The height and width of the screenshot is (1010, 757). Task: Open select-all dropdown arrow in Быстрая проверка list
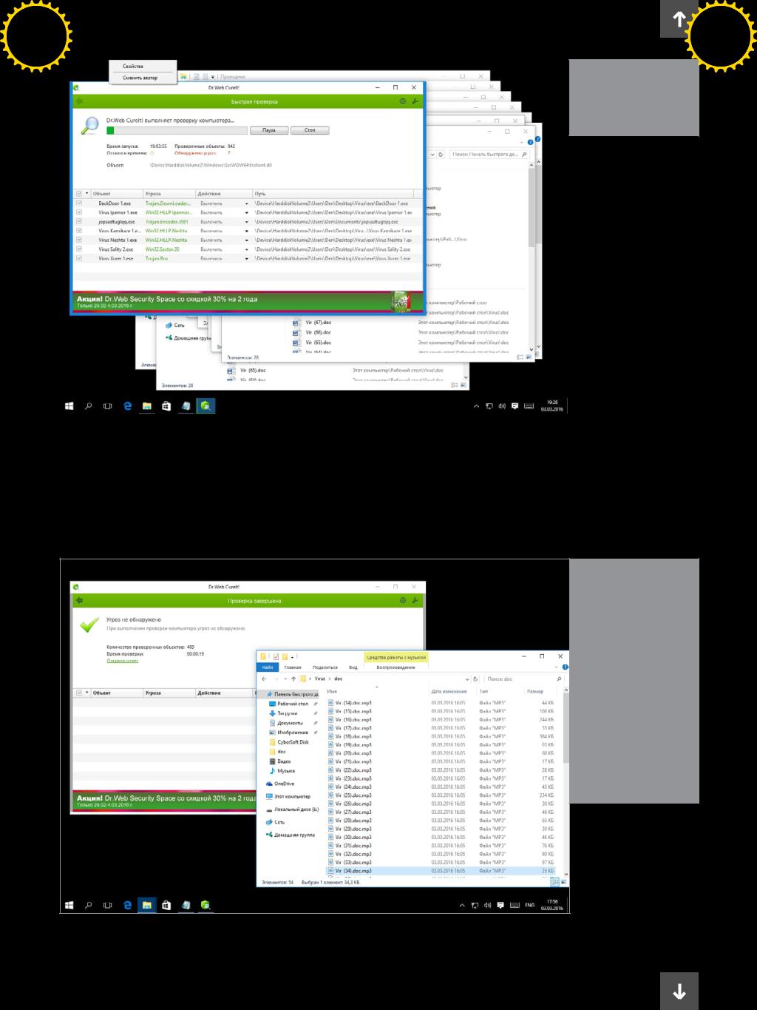coord(87,193)
